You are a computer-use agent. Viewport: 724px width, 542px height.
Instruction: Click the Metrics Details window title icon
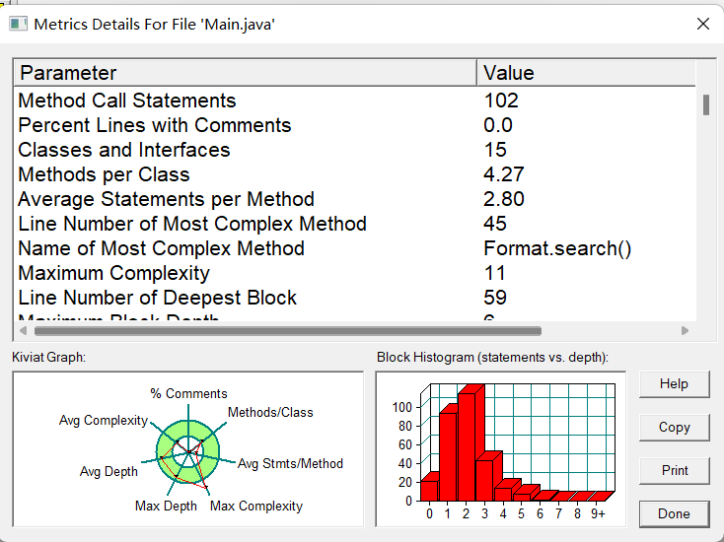click(19, 24)
